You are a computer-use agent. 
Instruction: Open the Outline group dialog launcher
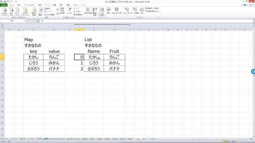point(159,17)
